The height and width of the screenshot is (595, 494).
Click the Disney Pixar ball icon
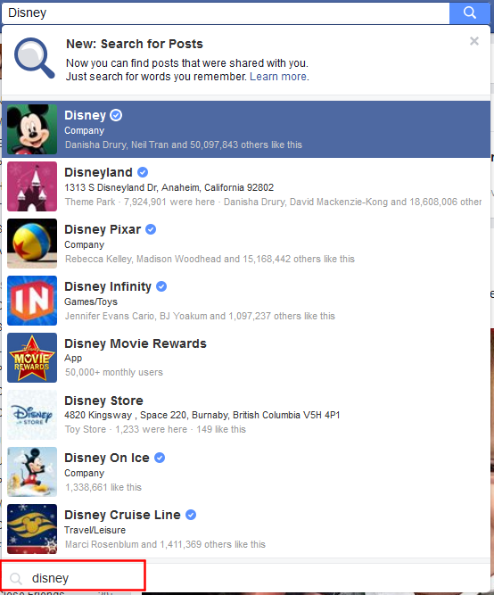(32, 244)
